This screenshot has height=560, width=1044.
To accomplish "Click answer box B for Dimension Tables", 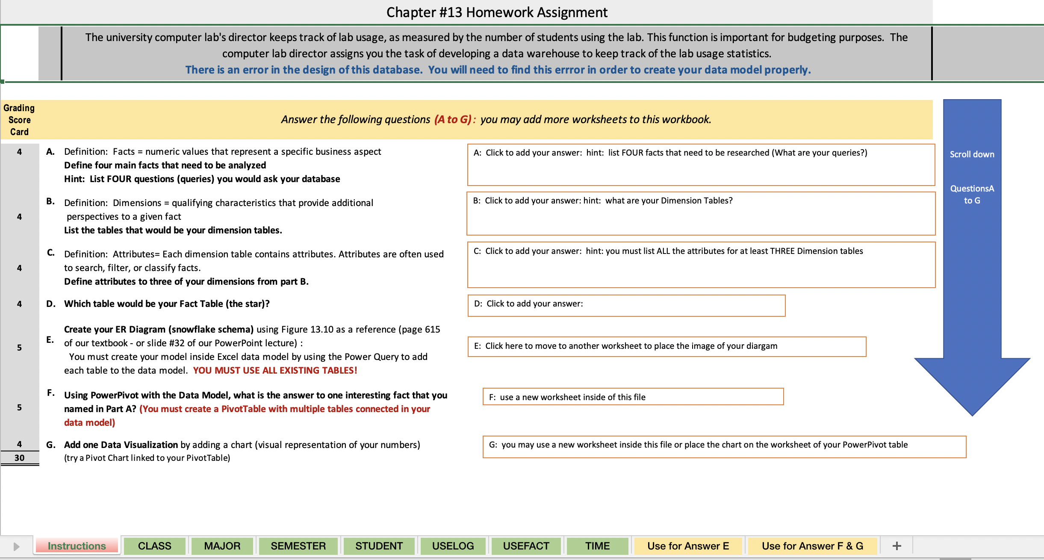I will click(x=701, y=214).
